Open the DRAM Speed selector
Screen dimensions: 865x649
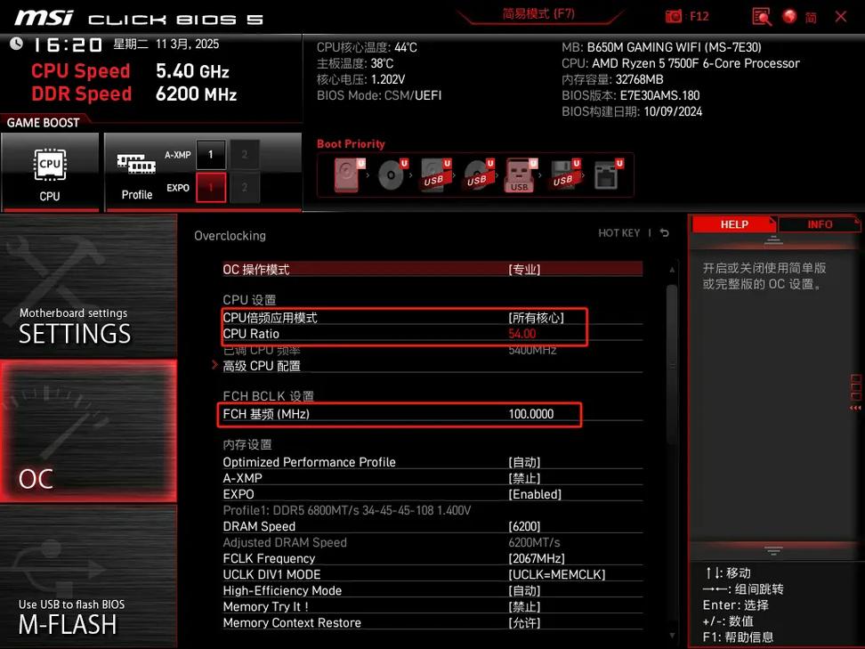(x=524, y=525)
